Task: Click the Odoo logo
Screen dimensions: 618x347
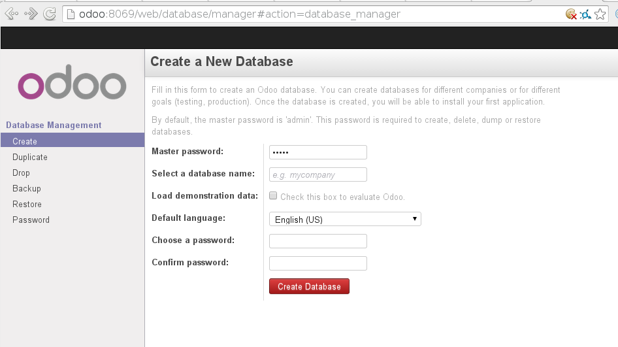Action: [72, 86]
